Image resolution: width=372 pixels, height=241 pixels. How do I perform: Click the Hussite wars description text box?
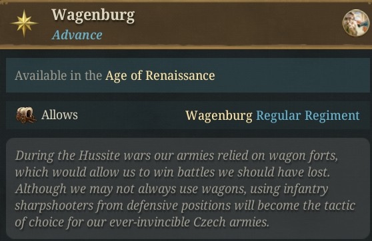click(x=188, y=188)
